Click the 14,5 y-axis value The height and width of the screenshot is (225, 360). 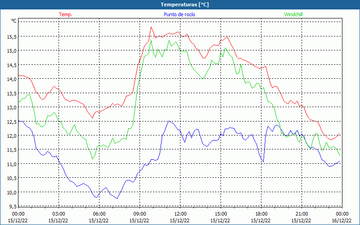point(12,65)
